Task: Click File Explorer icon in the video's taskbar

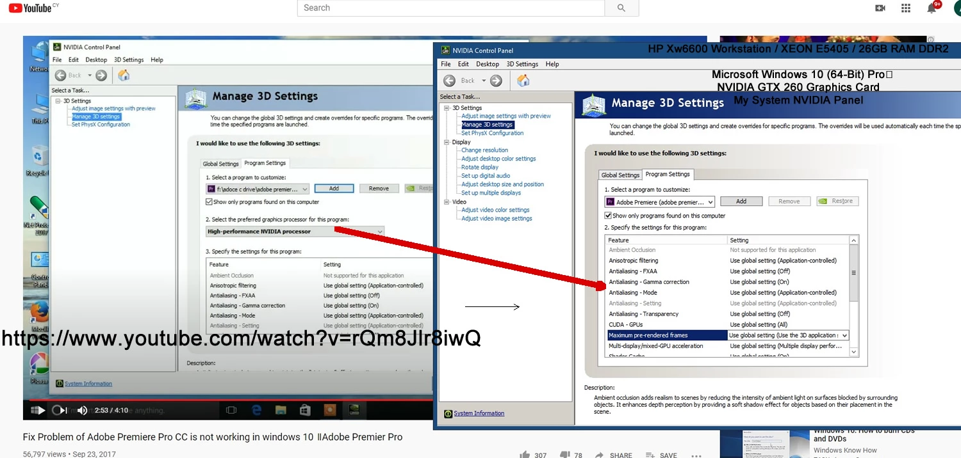Action: pos(281,410)
